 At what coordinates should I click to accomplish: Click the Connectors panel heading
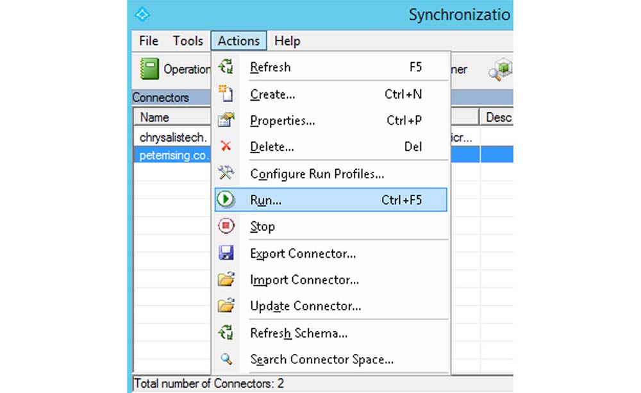point(161,97)
